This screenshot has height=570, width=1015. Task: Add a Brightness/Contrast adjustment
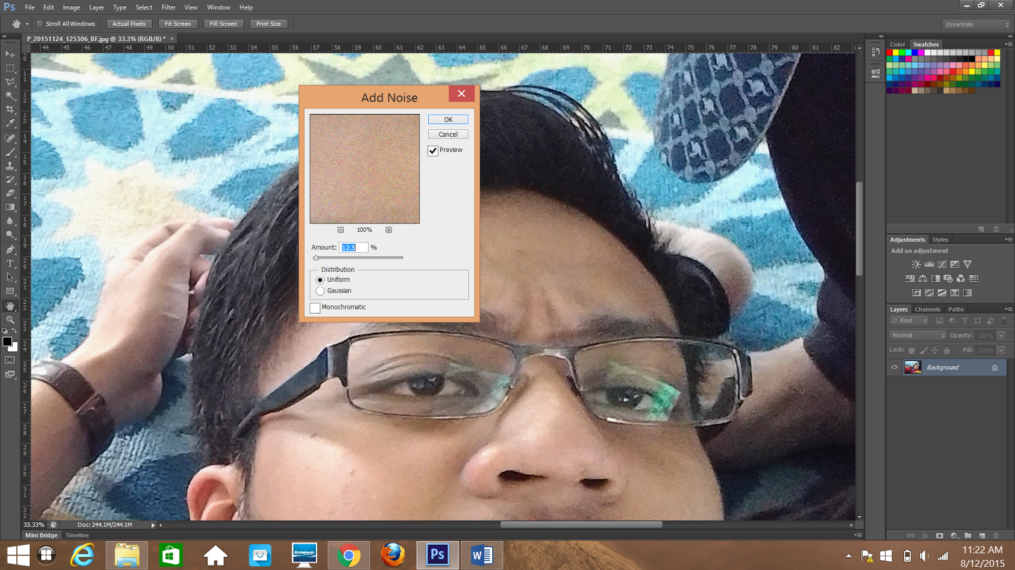(916, 265)
